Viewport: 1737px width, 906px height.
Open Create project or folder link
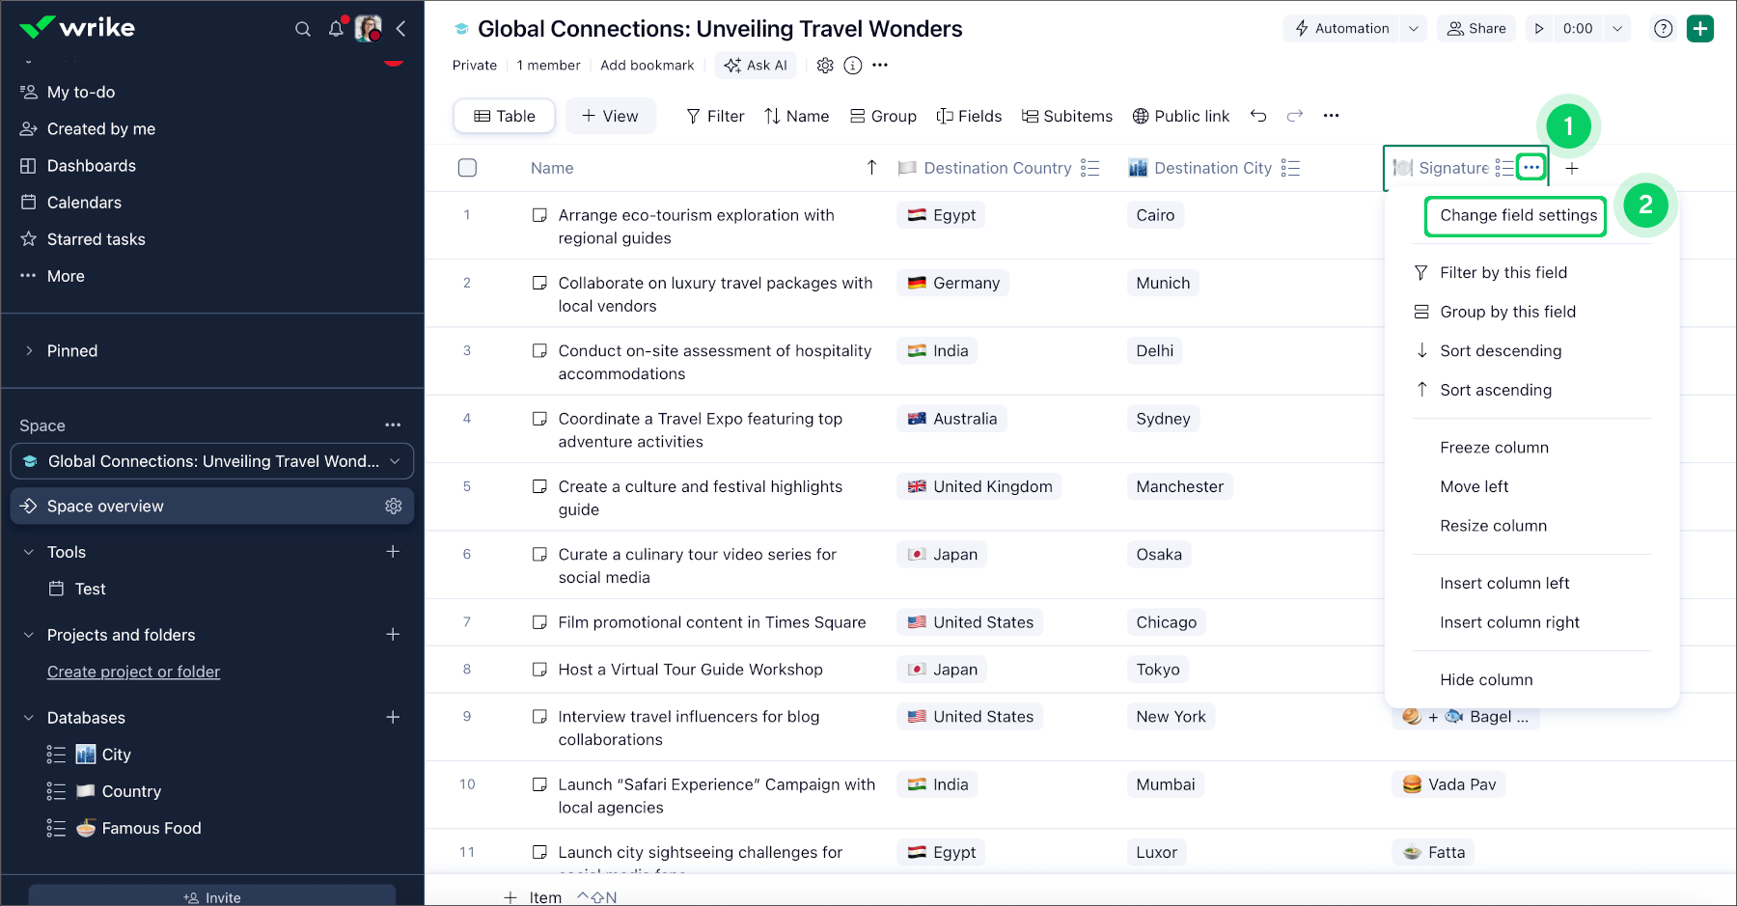(133, 673)
